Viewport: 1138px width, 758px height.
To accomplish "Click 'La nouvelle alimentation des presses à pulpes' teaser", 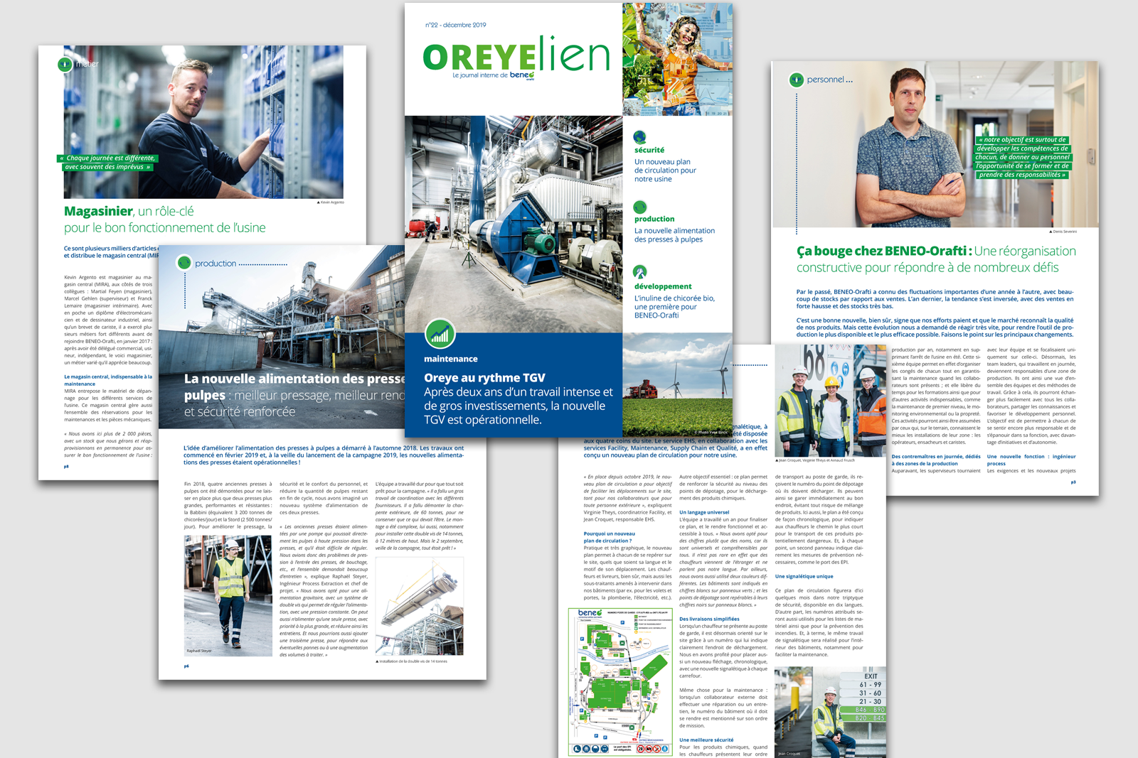I will click(x=674, y=235).
